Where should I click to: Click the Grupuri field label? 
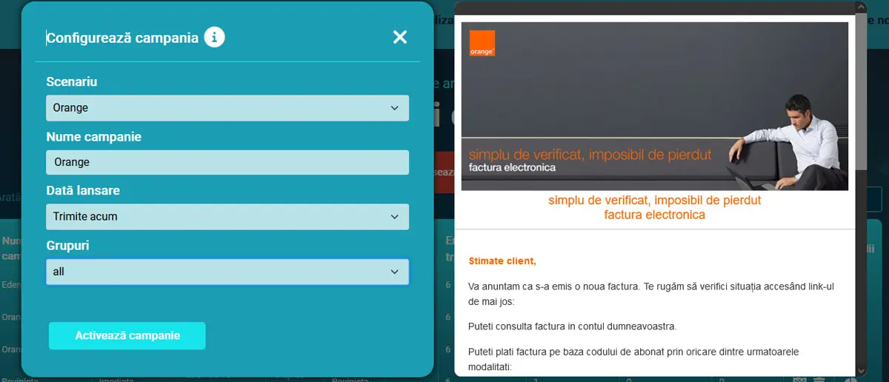[x=67, y=245]
